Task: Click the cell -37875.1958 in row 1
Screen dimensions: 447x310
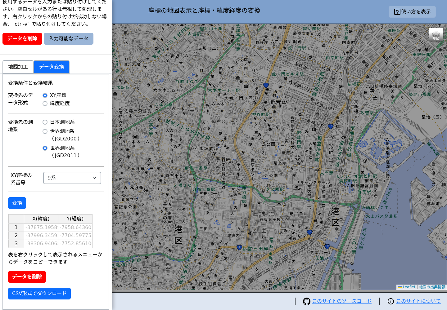Action: (x=41, y=228)
